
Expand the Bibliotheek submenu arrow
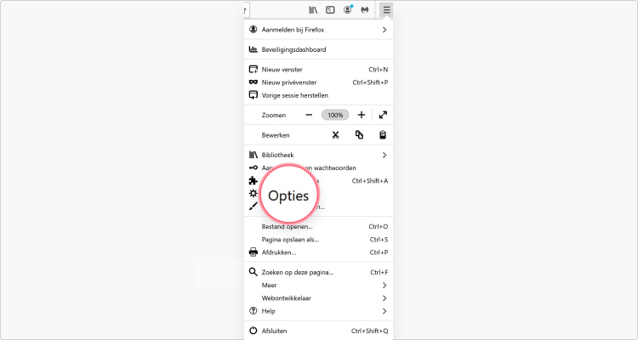click(385, 155)
